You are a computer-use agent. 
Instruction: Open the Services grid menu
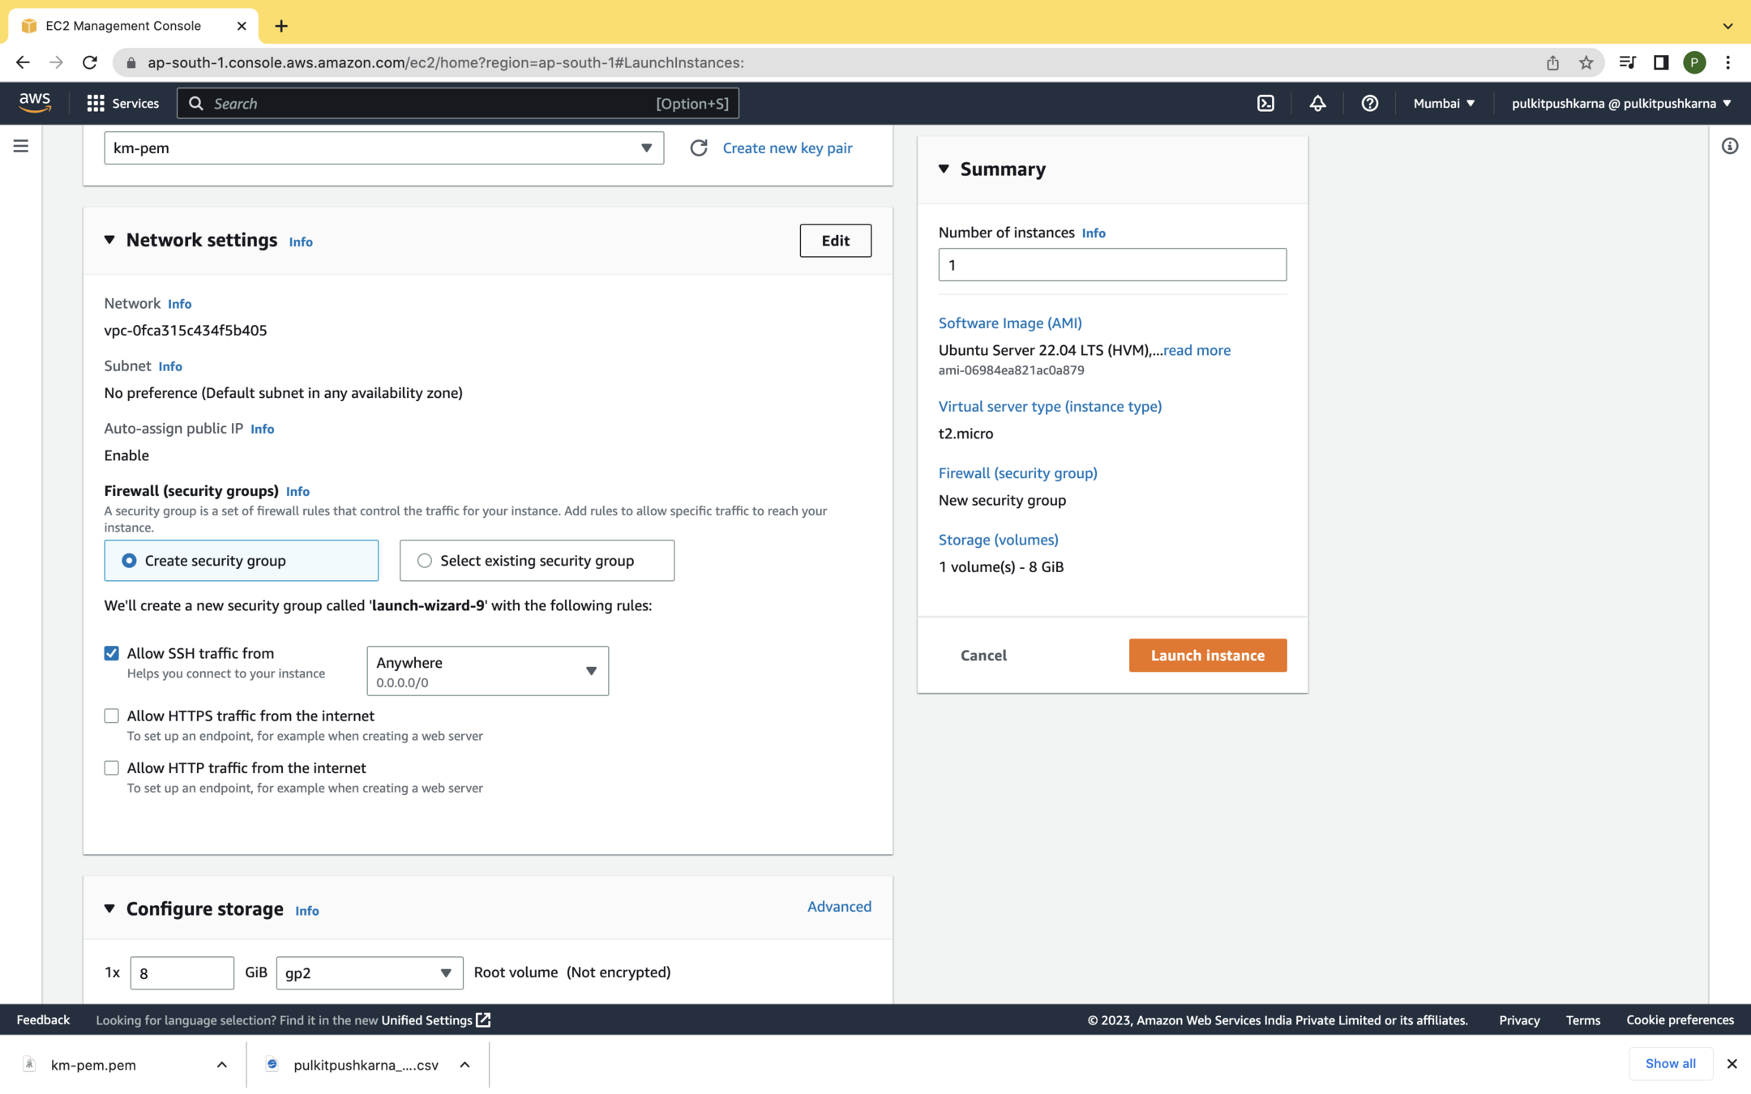tap(123, 103)
